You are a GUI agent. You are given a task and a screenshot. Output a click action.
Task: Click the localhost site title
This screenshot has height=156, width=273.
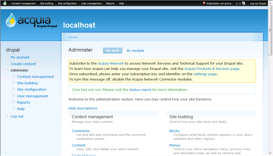[x=79, y=25]
